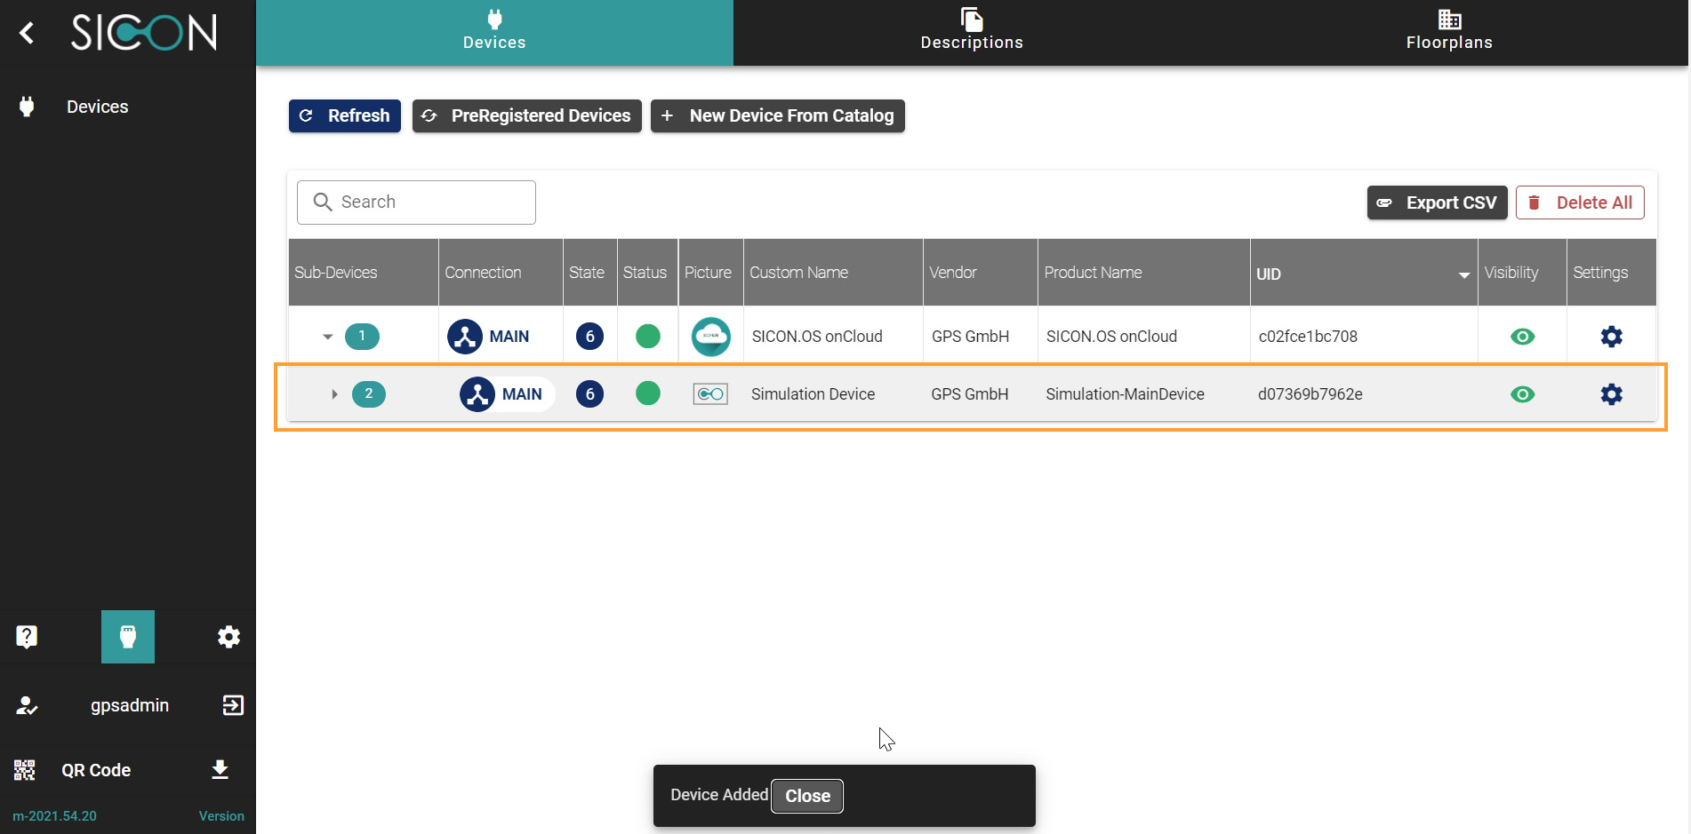Image resolution: width=1691 pixels, height=834 pixels.
Task: Expand sub-devices of Simulation Device row
Action: click(334, 394)
